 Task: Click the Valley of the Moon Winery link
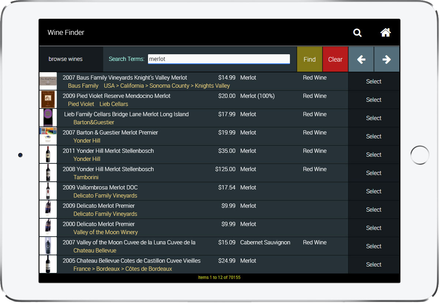click(x=106, y=232)
